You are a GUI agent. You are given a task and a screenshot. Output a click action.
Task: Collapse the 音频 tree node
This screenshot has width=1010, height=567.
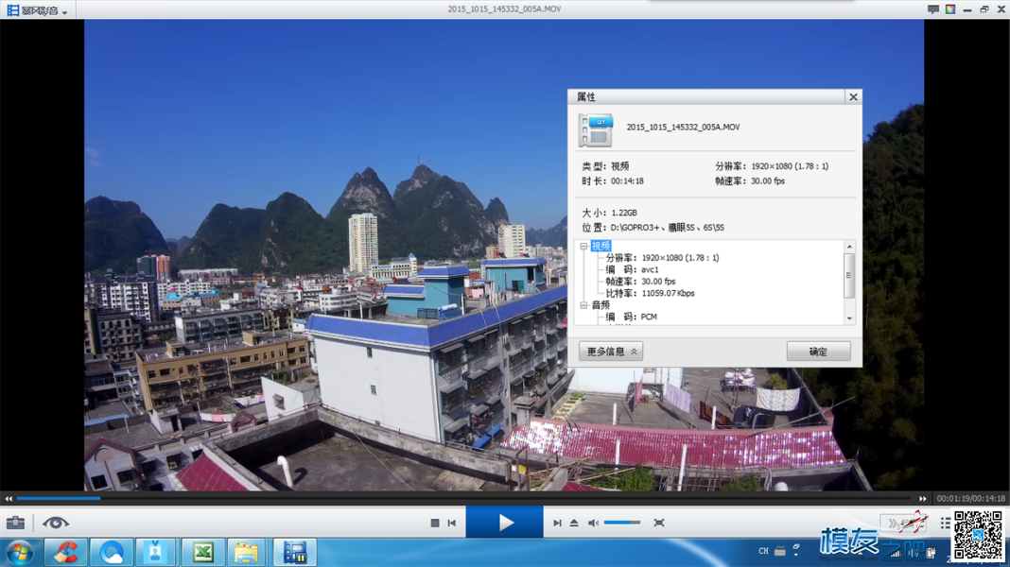pos(583,305)
